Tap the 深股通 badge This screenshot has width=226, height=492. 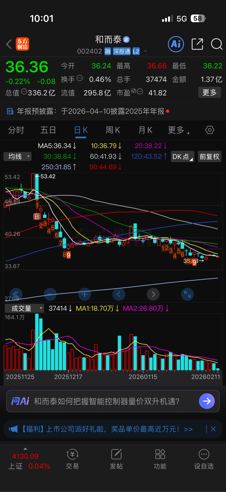pyautogui.click(x=122, y=51)
